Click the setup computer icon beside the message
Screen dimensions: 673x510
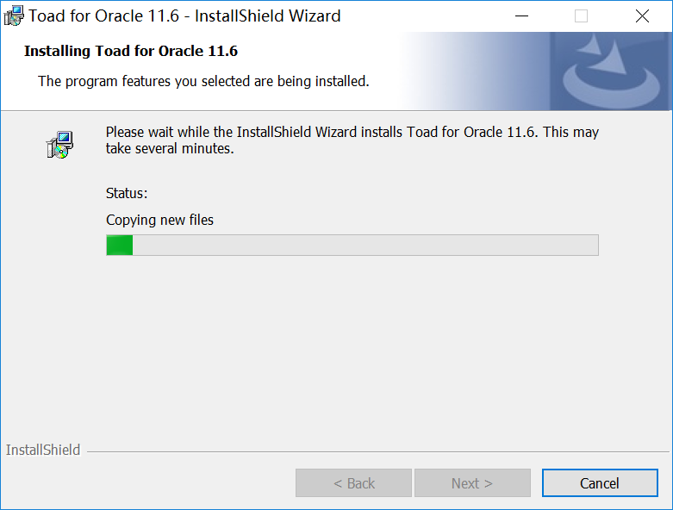(59, 144)
